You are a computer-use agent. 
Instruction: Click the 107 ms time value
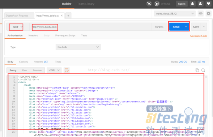pyautogui.click(x=201, y=62)
